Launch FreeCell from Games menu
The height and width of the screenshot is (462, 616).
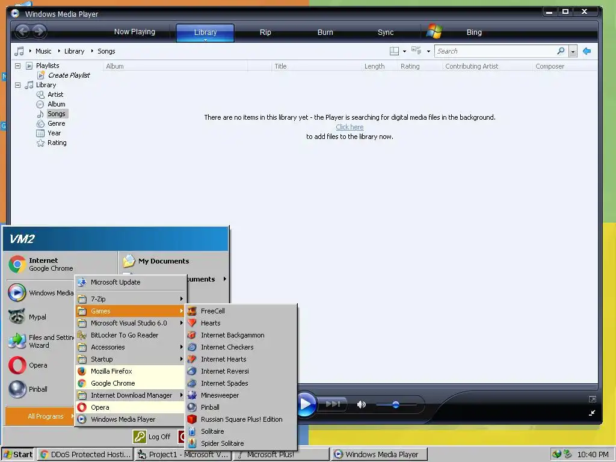tap(241, 311)
